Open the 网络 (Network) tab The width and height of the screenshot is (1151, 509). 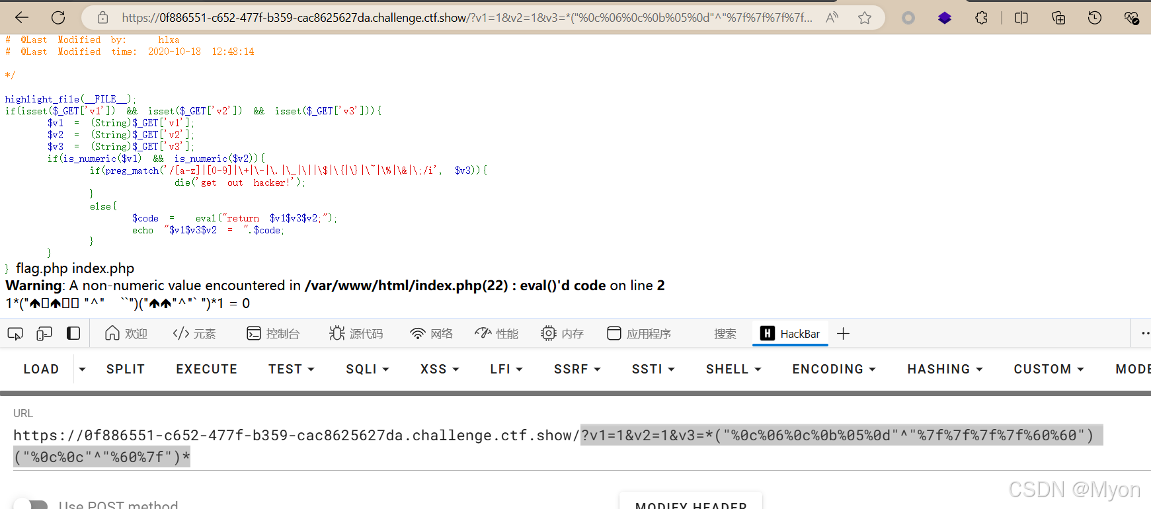pos(432,334)
